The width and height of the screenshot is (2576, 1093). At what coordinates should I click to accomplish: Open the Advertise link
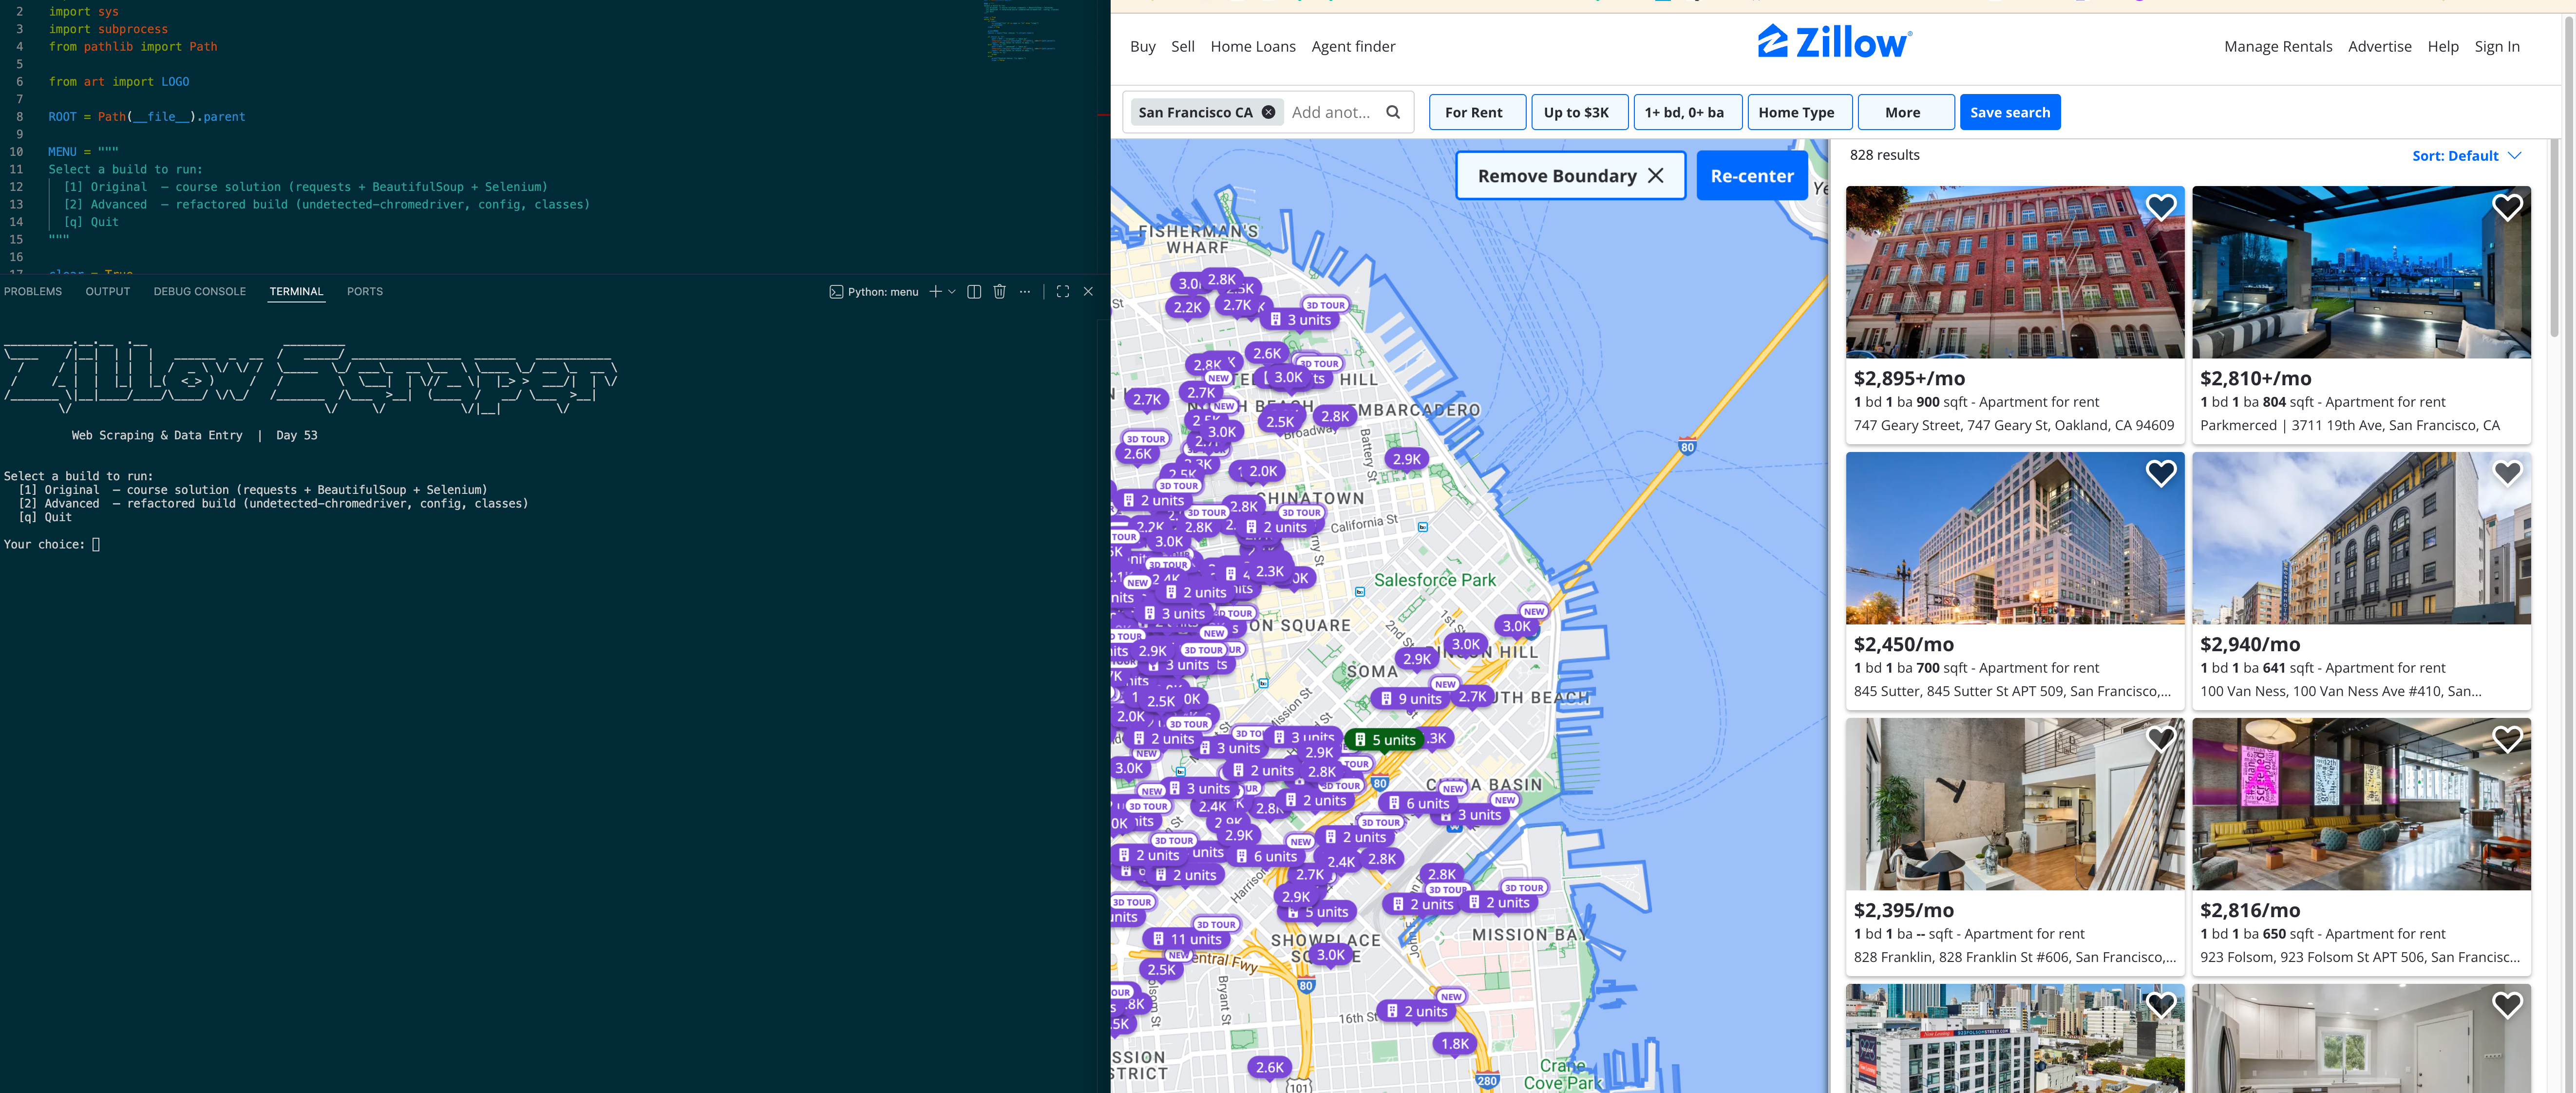tap(2379, 46)
